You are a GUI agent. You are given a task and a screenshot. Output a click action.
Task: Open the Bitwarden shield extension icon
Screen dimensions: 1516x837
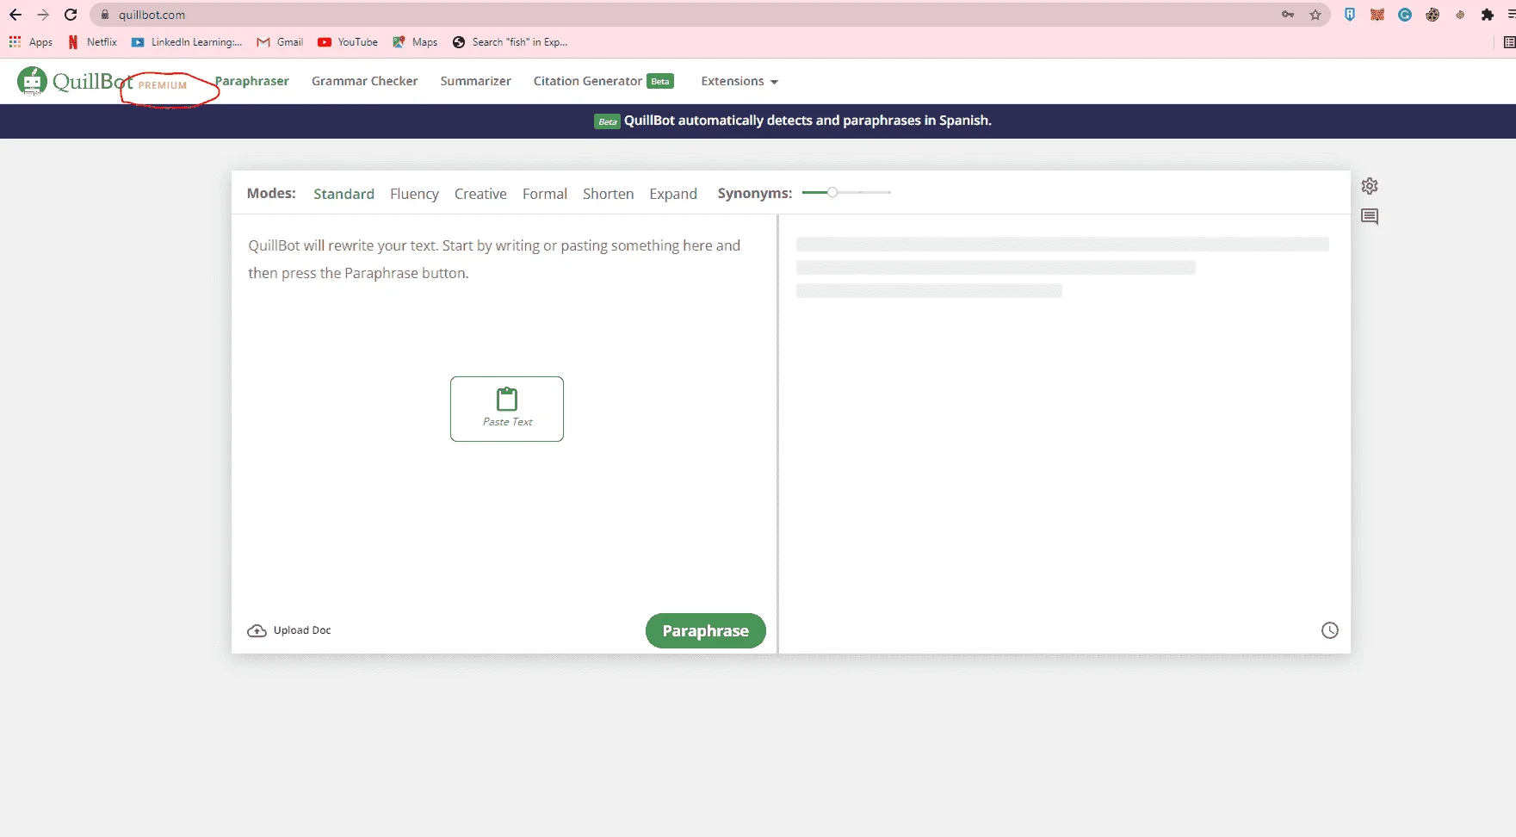pos(1350,15)
